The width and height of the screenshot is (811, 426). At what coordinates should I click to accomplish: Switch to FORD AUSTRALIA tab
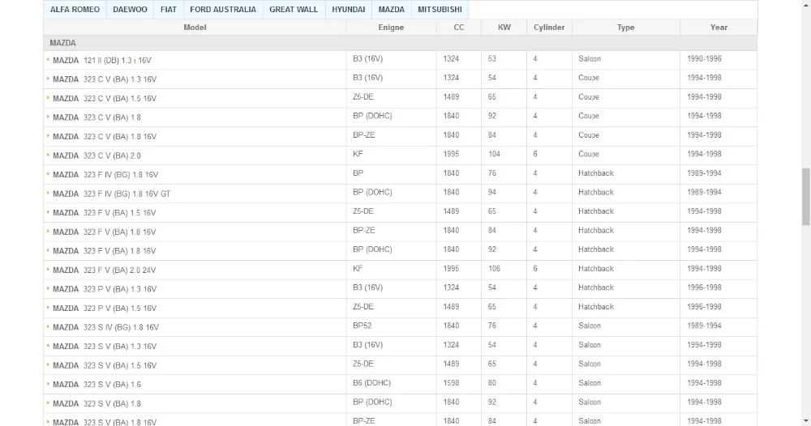coord(222,10)
